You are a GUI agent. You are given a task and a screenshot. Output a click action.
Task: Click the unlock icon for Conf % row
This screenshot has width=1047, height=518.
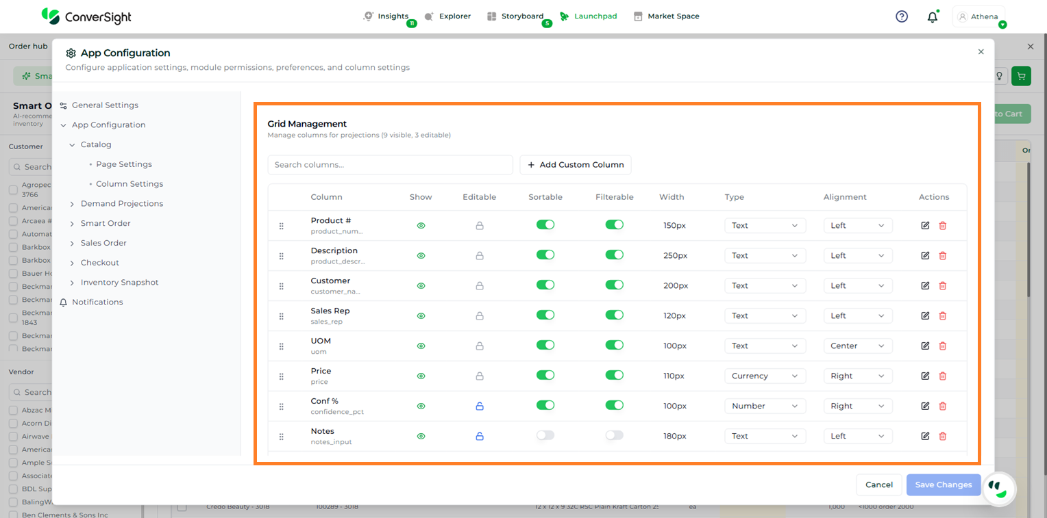480,406
